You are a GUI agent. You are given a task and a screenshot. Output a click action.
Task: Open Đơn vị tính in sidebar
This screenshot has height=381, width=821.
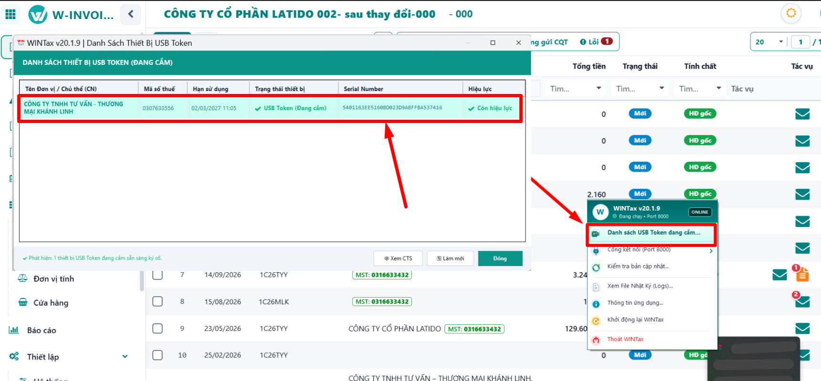53,279
